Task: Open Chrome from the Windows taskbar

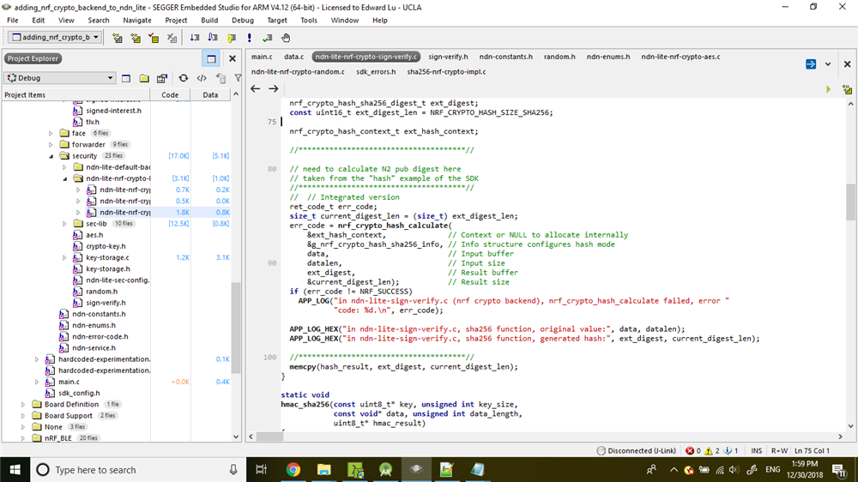Action: [x=293, y=469]
